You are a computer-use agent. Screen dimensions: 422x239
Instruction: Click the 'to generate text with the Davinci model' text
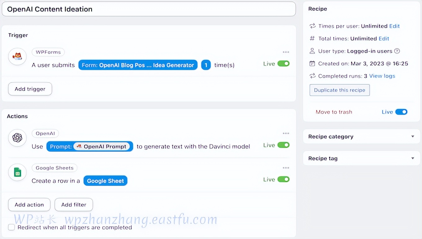(x=193, y=147)
